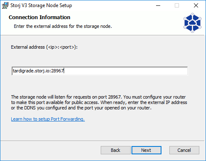Click the blank portion of the address field
This screenshot has height=161, width=206.
[125, 71]
